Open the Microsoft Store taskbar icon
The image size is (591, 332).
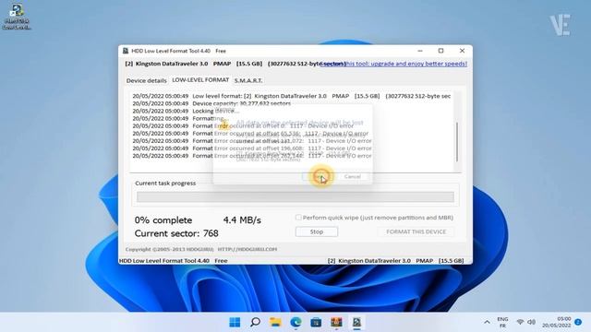click(x=316, y=322)
